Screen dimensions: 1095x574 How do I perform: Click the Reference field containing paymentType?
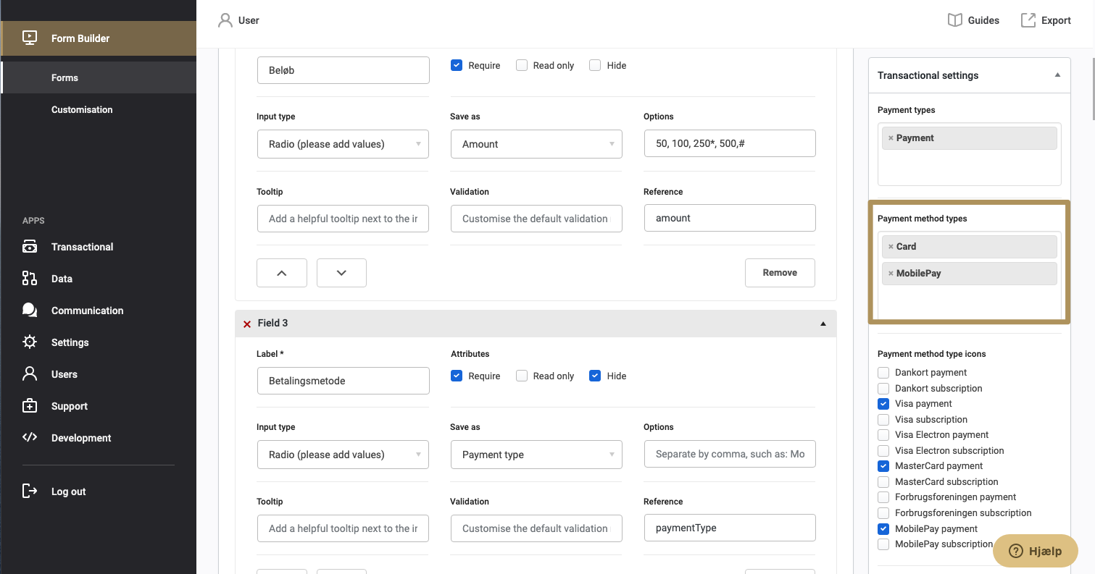[x=730, y=528]
